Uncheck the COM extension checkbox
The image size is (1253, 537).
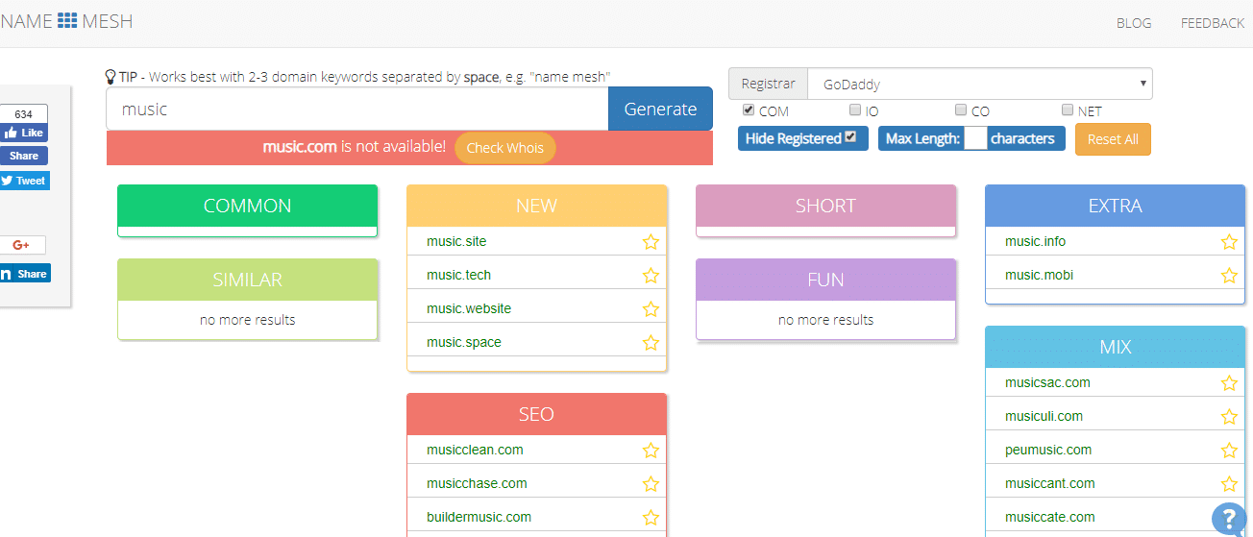[749, 110]
